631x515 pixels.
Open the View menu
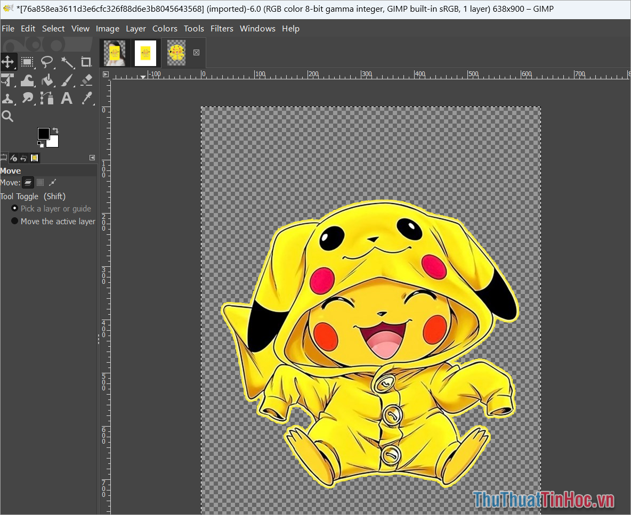coord(80,29)
